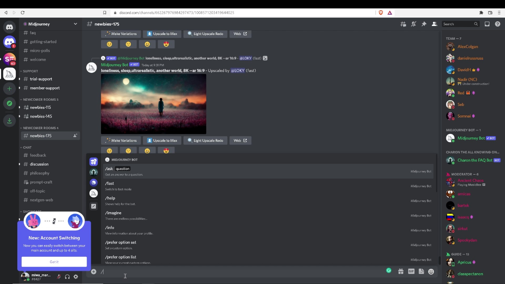Open the getting-started channel
The image size is (505, 284).
click(50, 41)
